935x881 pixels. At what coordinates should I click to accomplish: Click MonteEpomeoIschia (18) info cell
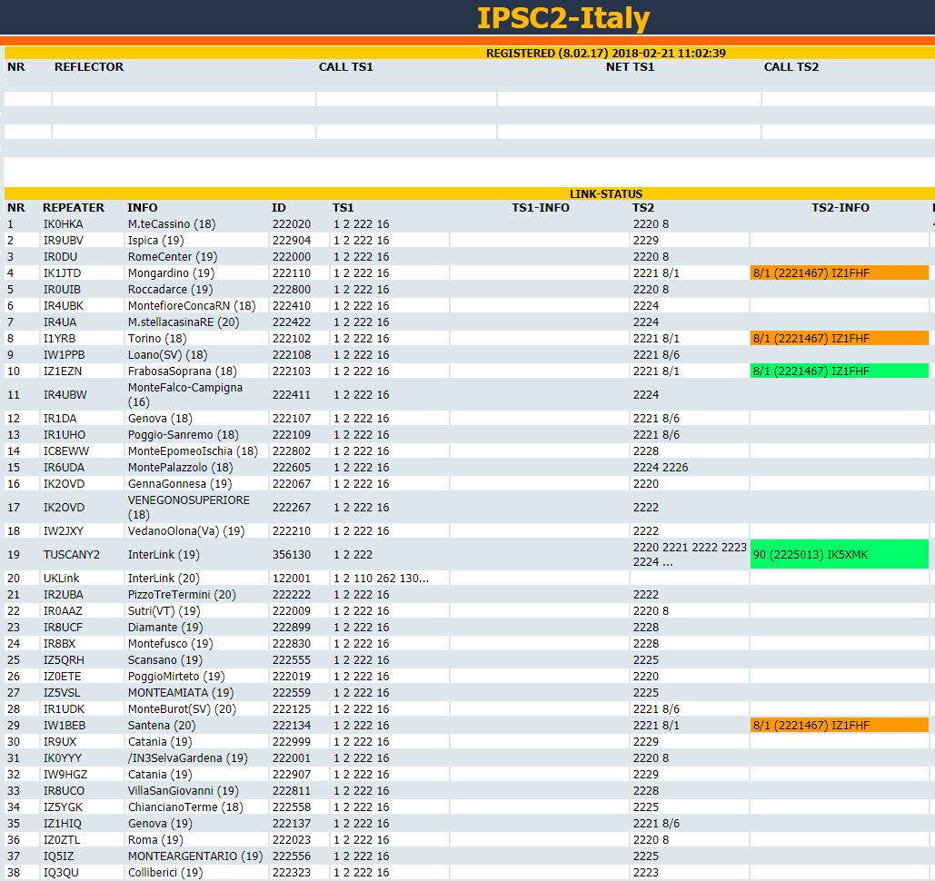tap(197, 451)
